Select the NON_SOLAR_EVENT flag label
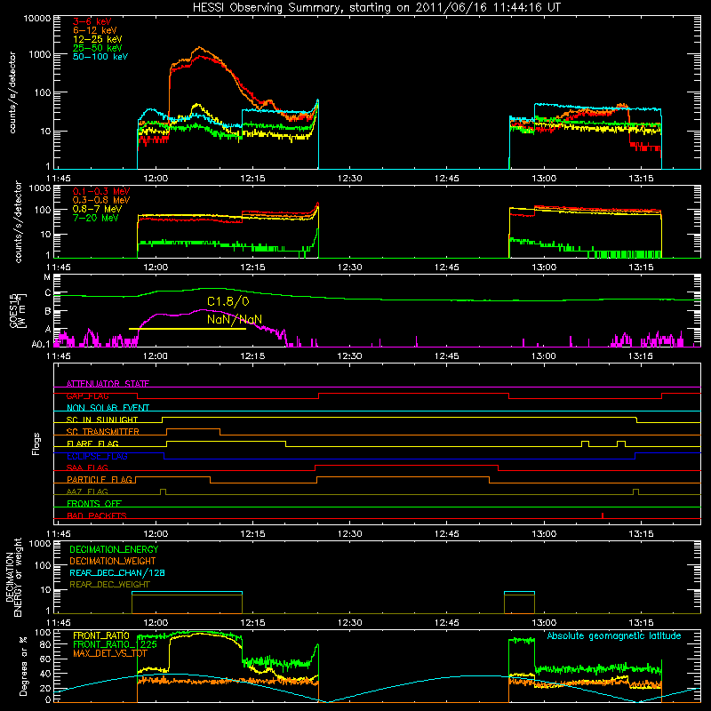The height and width of the screenshot is (711, 711). pos(108,408)
